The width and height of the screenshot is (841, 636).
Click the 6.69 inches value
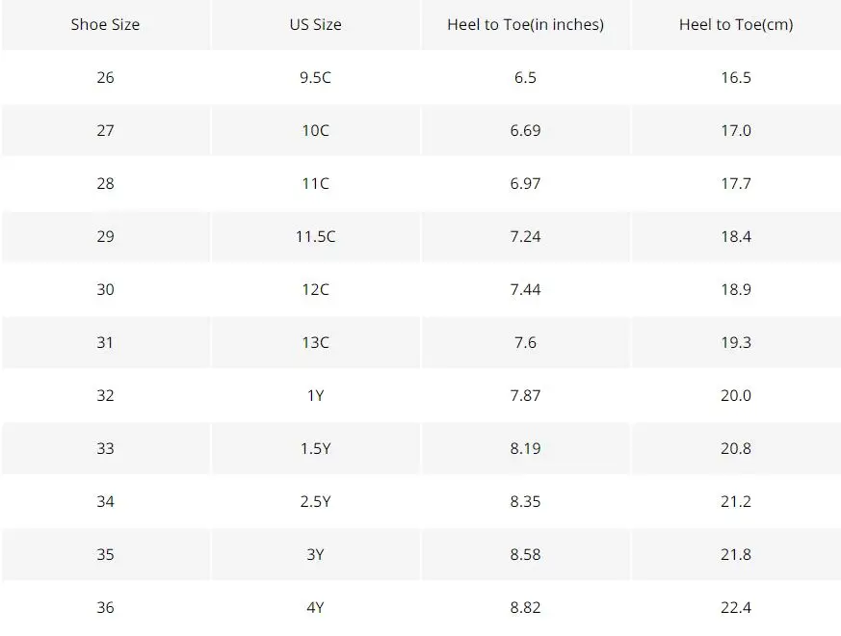pyautogui.click(x=526, y=130)
